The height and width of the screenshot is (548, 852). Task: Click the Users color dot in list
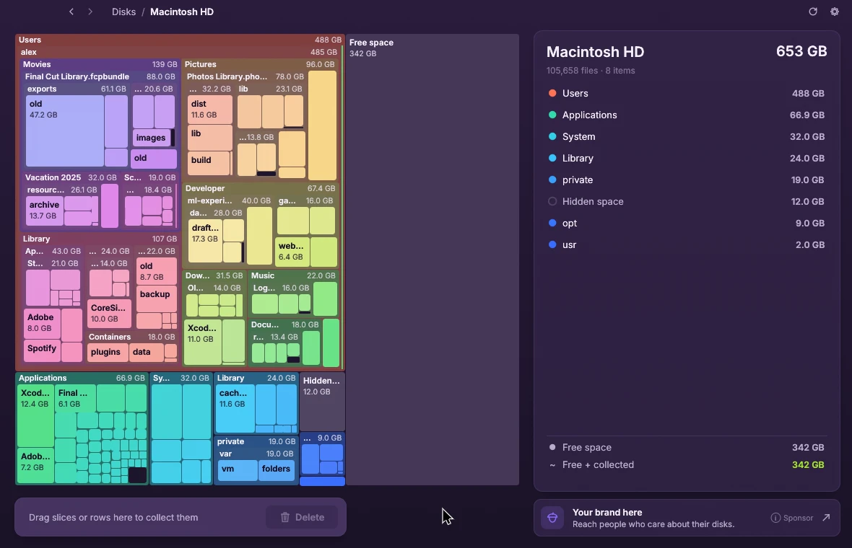point(552,93)
